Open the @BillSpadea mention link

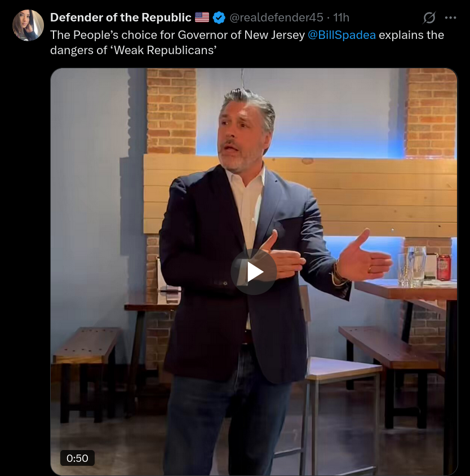(342, 35)
